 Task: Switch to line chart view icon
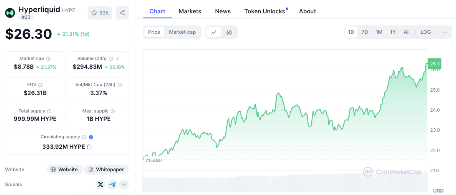click(214, 32)
